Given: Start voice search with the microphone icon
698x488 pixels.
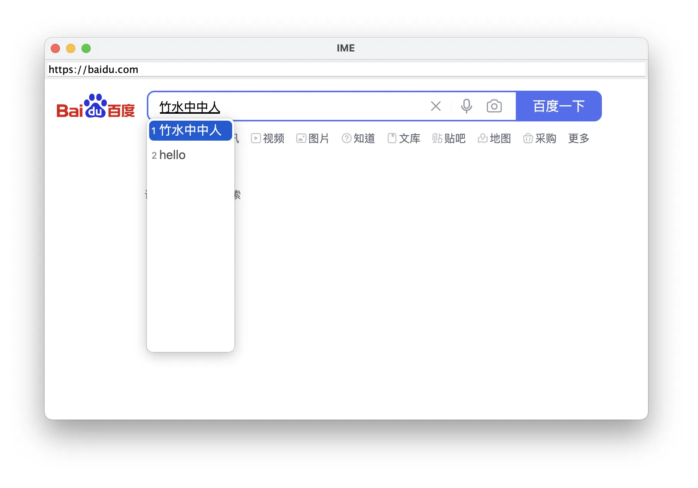Looking at the screenshot, I should pos(466,106).
